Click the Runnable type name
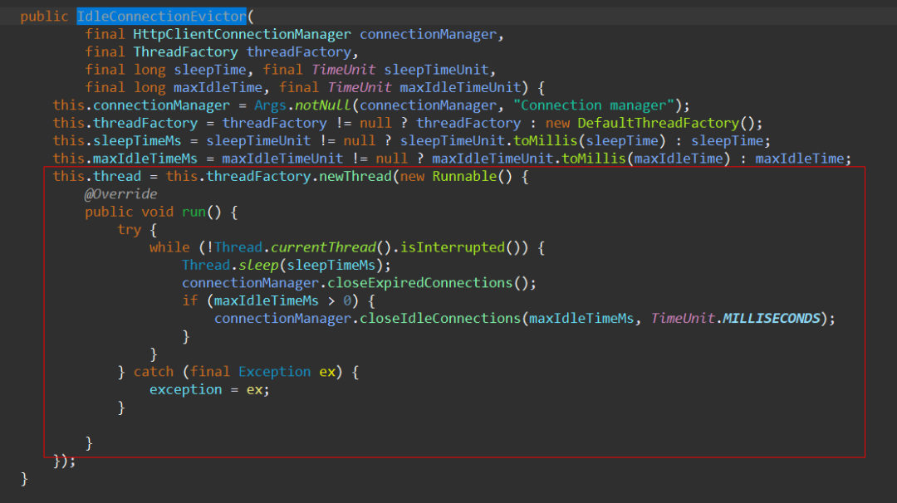The image size is (897, 503). (x=464, y=176)
